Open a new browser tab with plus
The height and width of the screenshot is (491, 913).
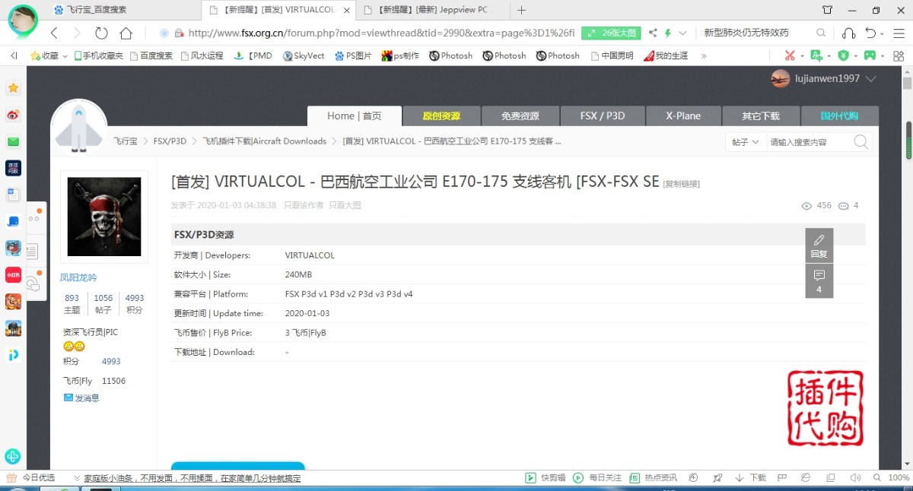(521, 10)
